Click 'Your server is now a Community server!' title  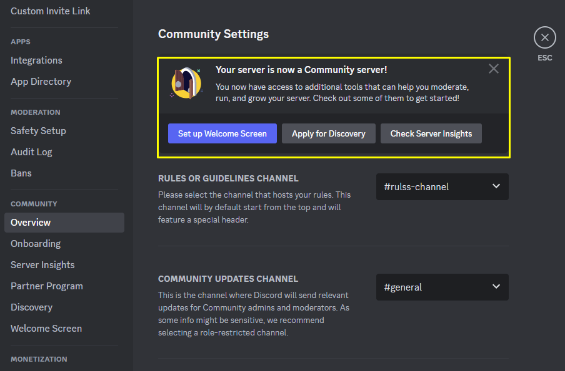click(301, 70)
